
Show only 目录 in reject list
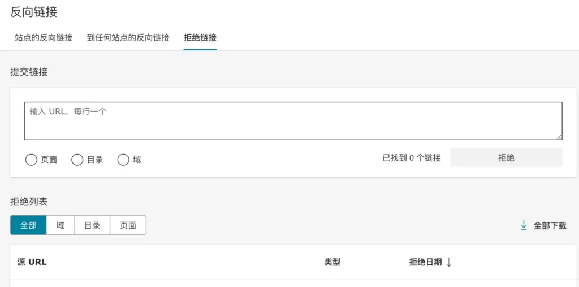pos(92,225)
